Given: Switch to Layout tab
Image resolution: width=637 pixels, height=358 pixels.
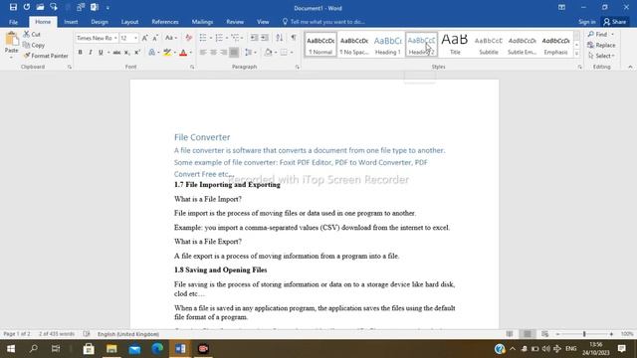Looking at the screenshot, I should 129,22.
